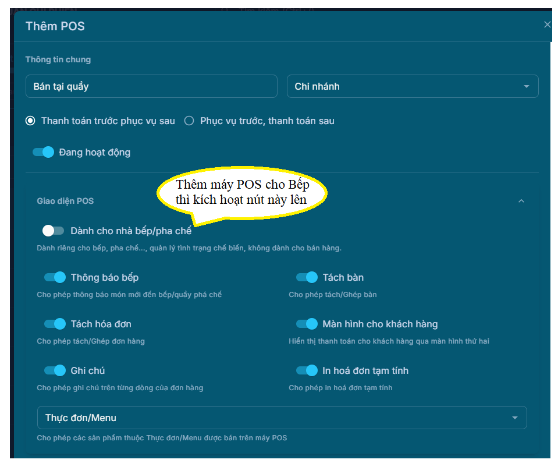
Task: Turn off the Ghi chú toggle
Action: (55, 370)
